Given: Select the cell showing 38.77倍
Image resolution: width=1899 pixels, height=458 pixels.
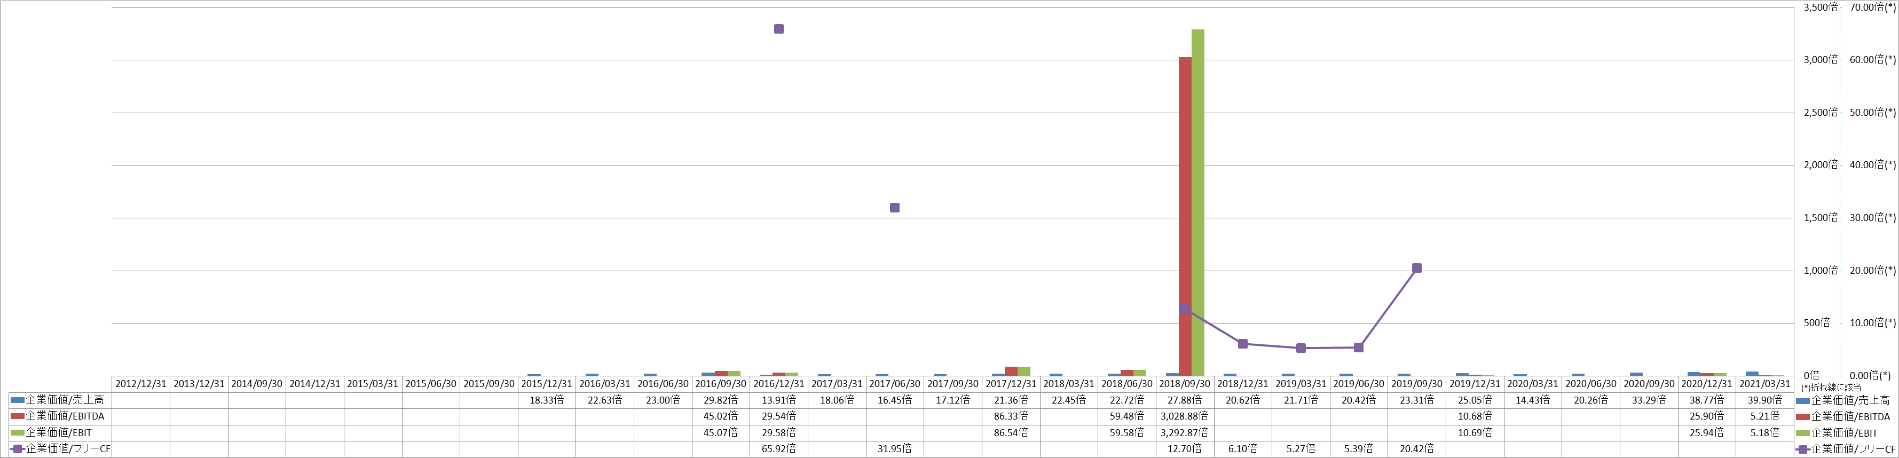Looking at the screenshot, I should point(1707,400).
